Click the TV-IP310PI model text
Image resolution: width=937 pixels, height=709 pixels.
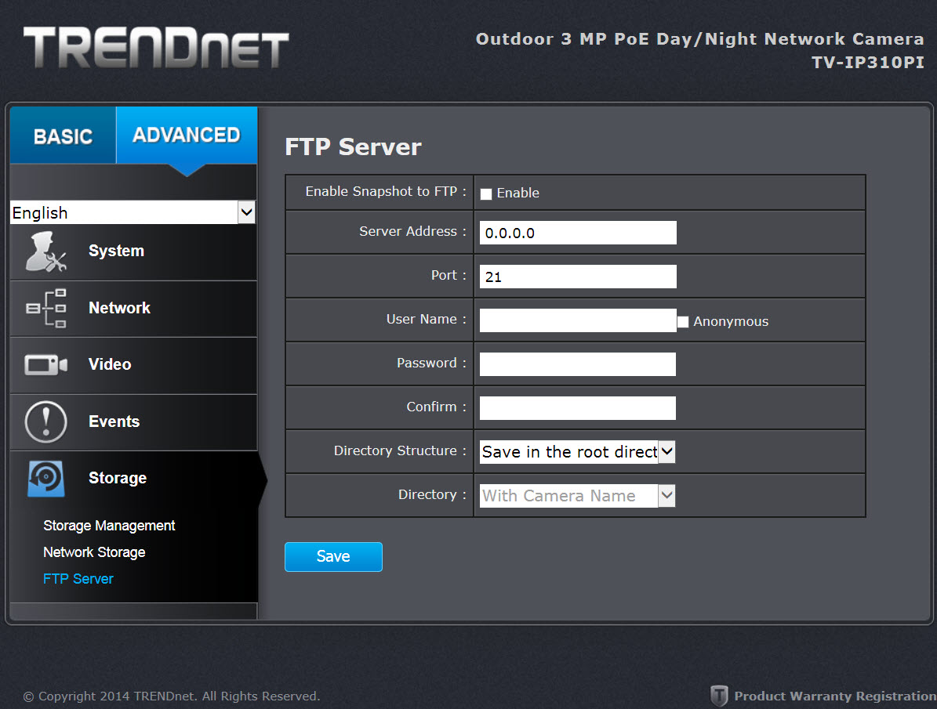pyautogui.click(x=868, y=62)
